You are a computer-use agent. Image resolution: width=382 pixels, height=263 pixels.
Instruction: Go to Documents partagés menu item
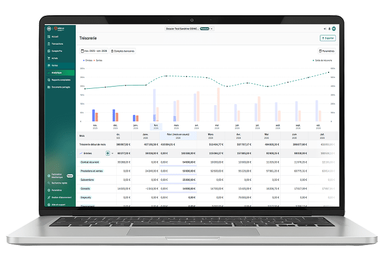click(61, 87)
